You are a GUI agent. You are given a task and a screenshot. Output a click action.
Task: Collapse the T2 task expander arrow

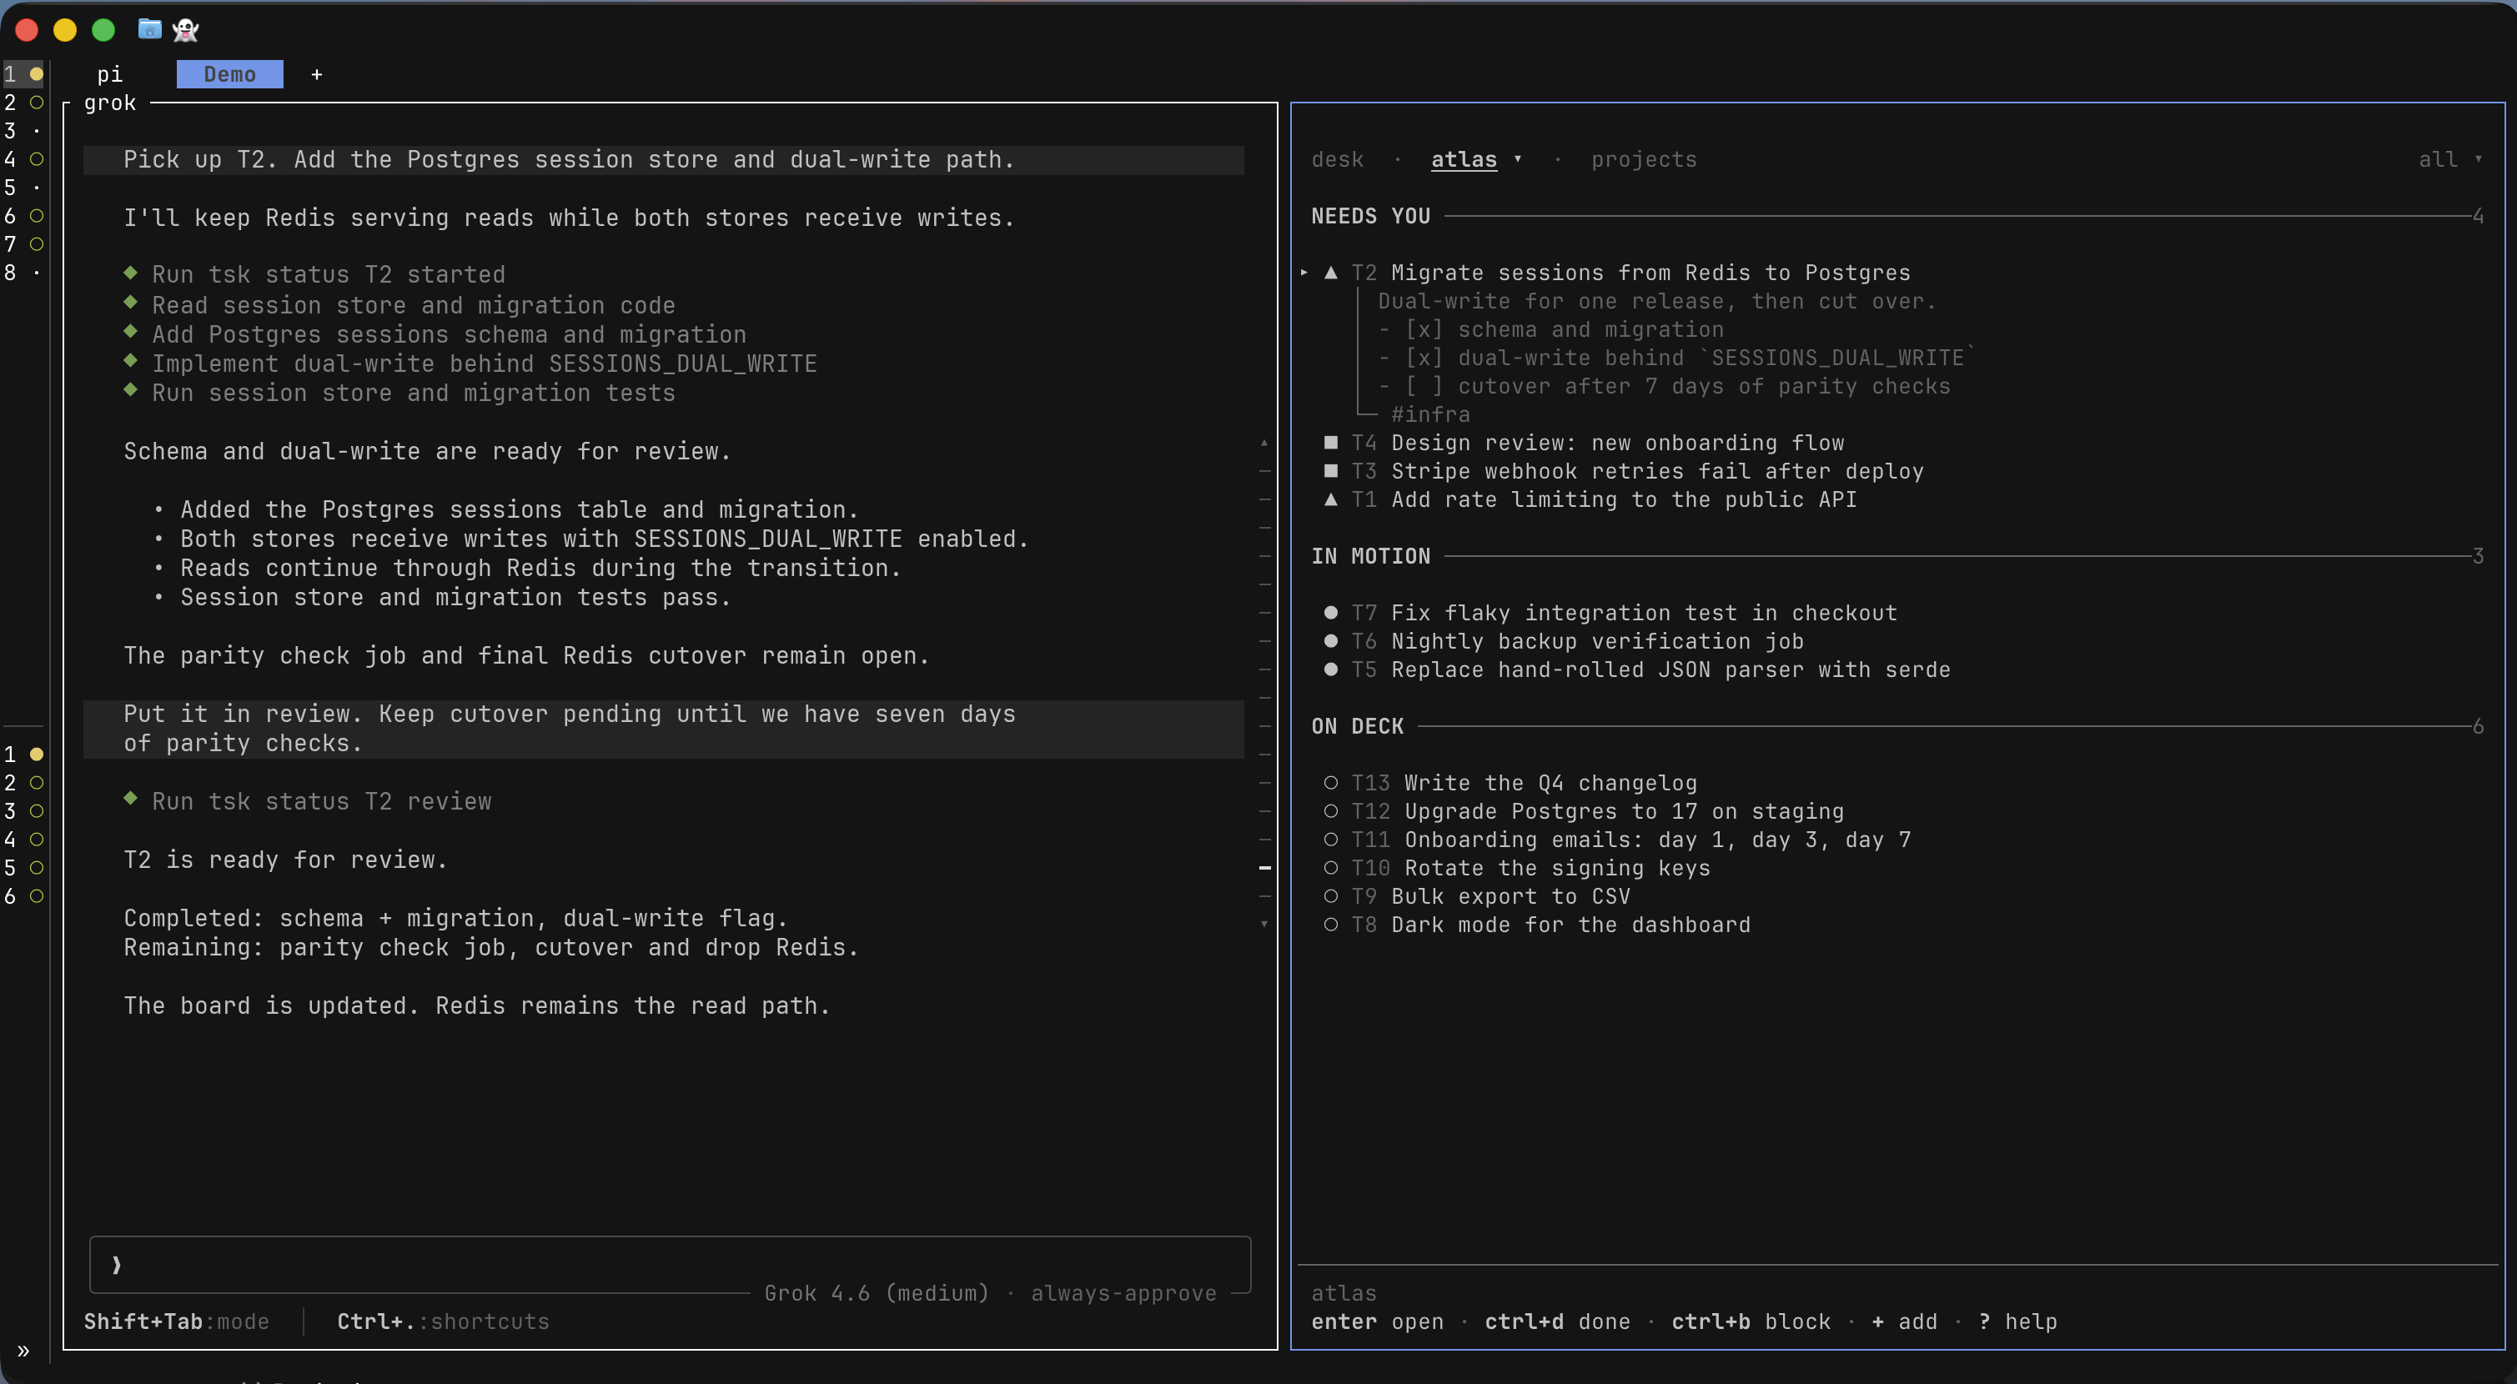1304,273
